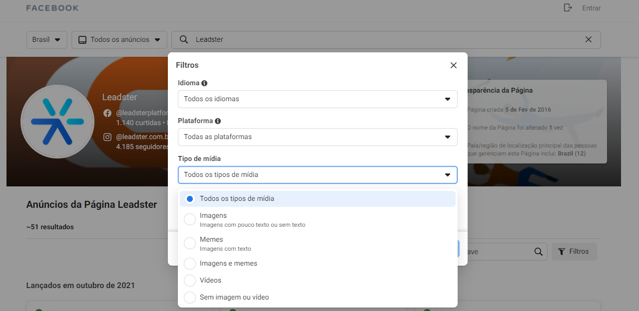The width and height of the screenshot is (639, 311).
Task: Click the ad category monitor icon
Action: coord(83,39)
